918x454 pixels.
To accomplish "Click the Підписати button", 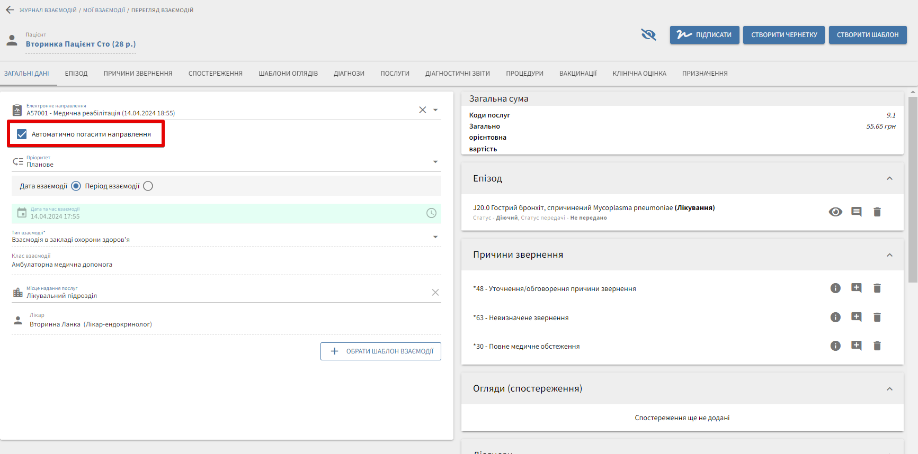I will pos(704,35).
